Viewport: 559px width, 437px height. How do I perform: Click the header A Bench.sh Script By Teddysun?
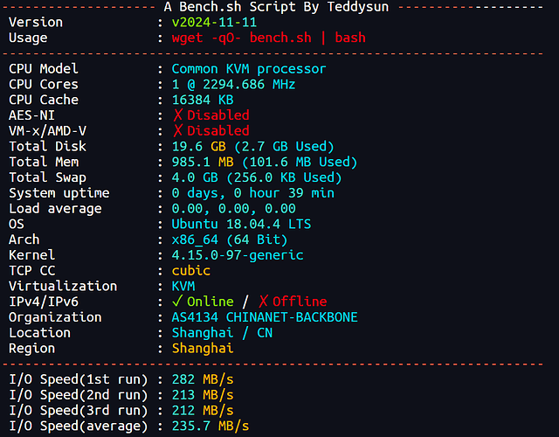click(x=276, y=7)
